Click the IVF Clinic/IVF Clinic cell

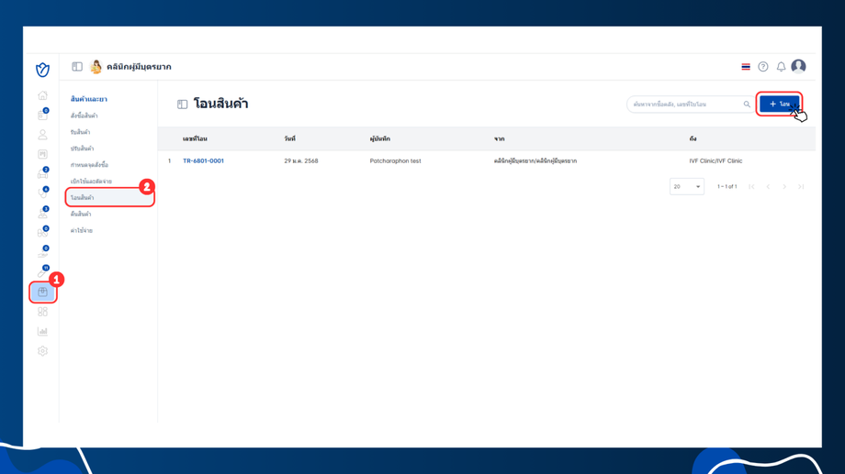pyautogui.click(x=715, y=160)
